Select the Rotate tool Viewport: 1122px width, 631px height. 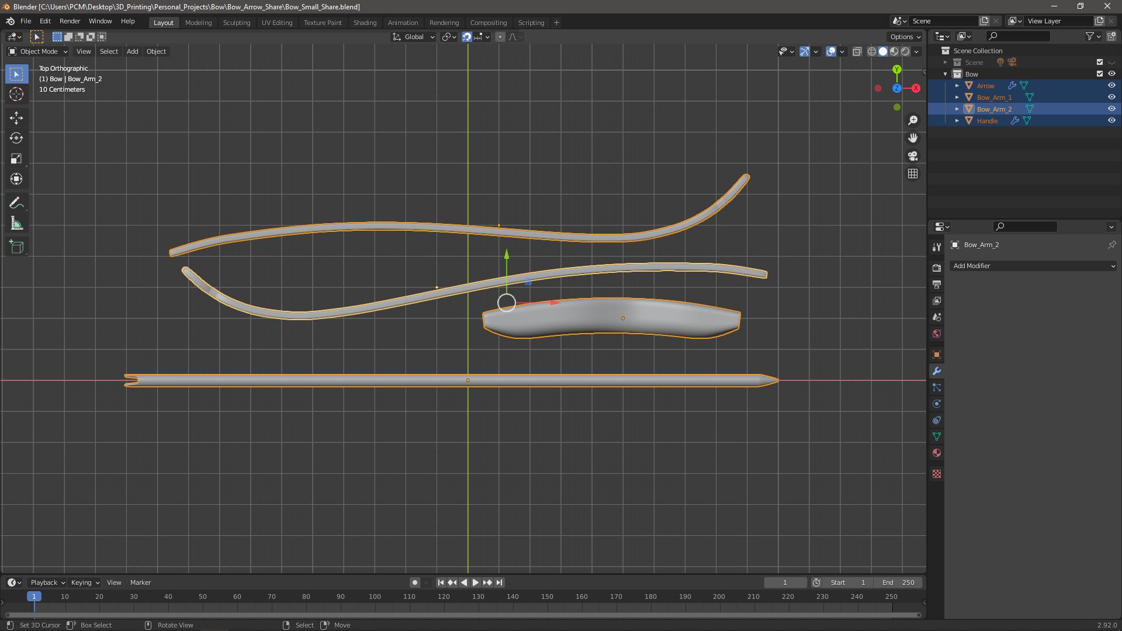tap(16, 138)
